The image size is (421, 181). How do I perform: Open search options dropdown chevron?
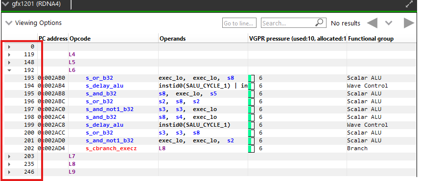[x=389, y=23]
